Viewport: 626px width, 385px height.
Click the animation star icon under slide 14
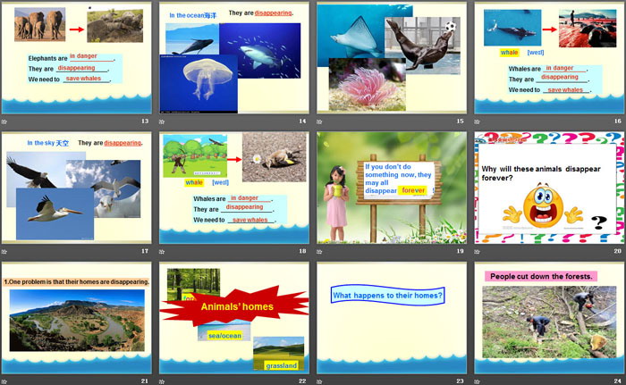coord(163,121)
